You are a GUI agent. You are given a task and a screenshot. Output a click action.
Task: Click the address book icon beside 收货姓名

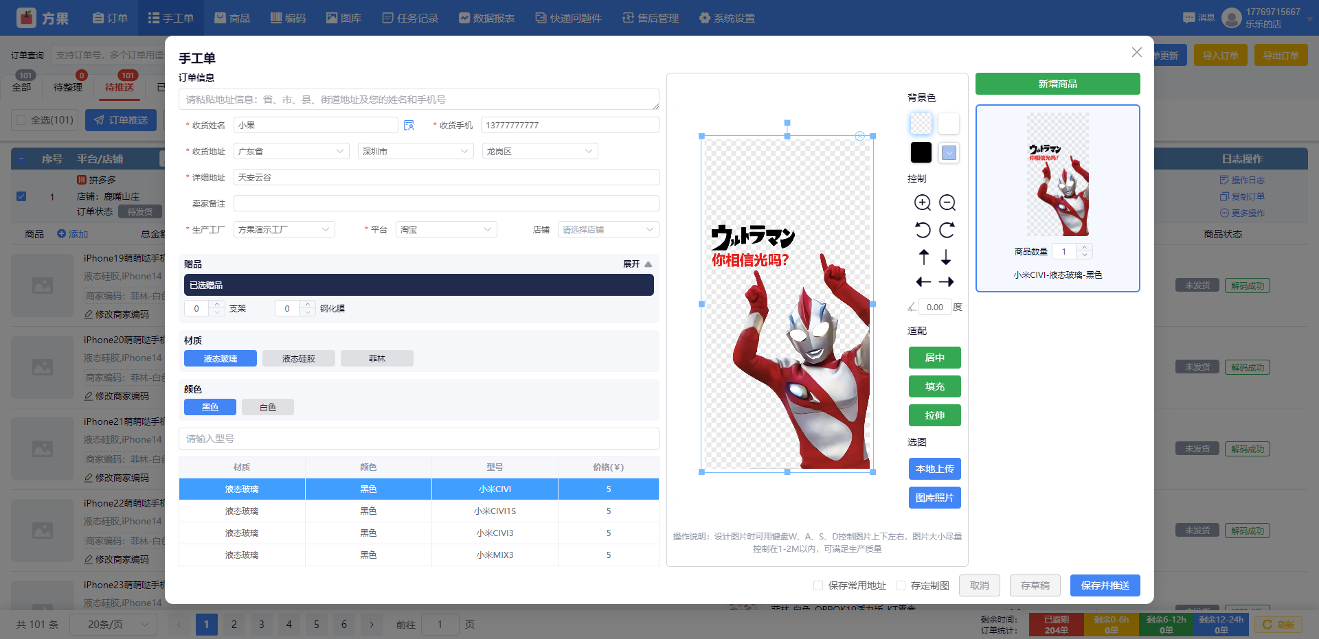coord(409,125)
